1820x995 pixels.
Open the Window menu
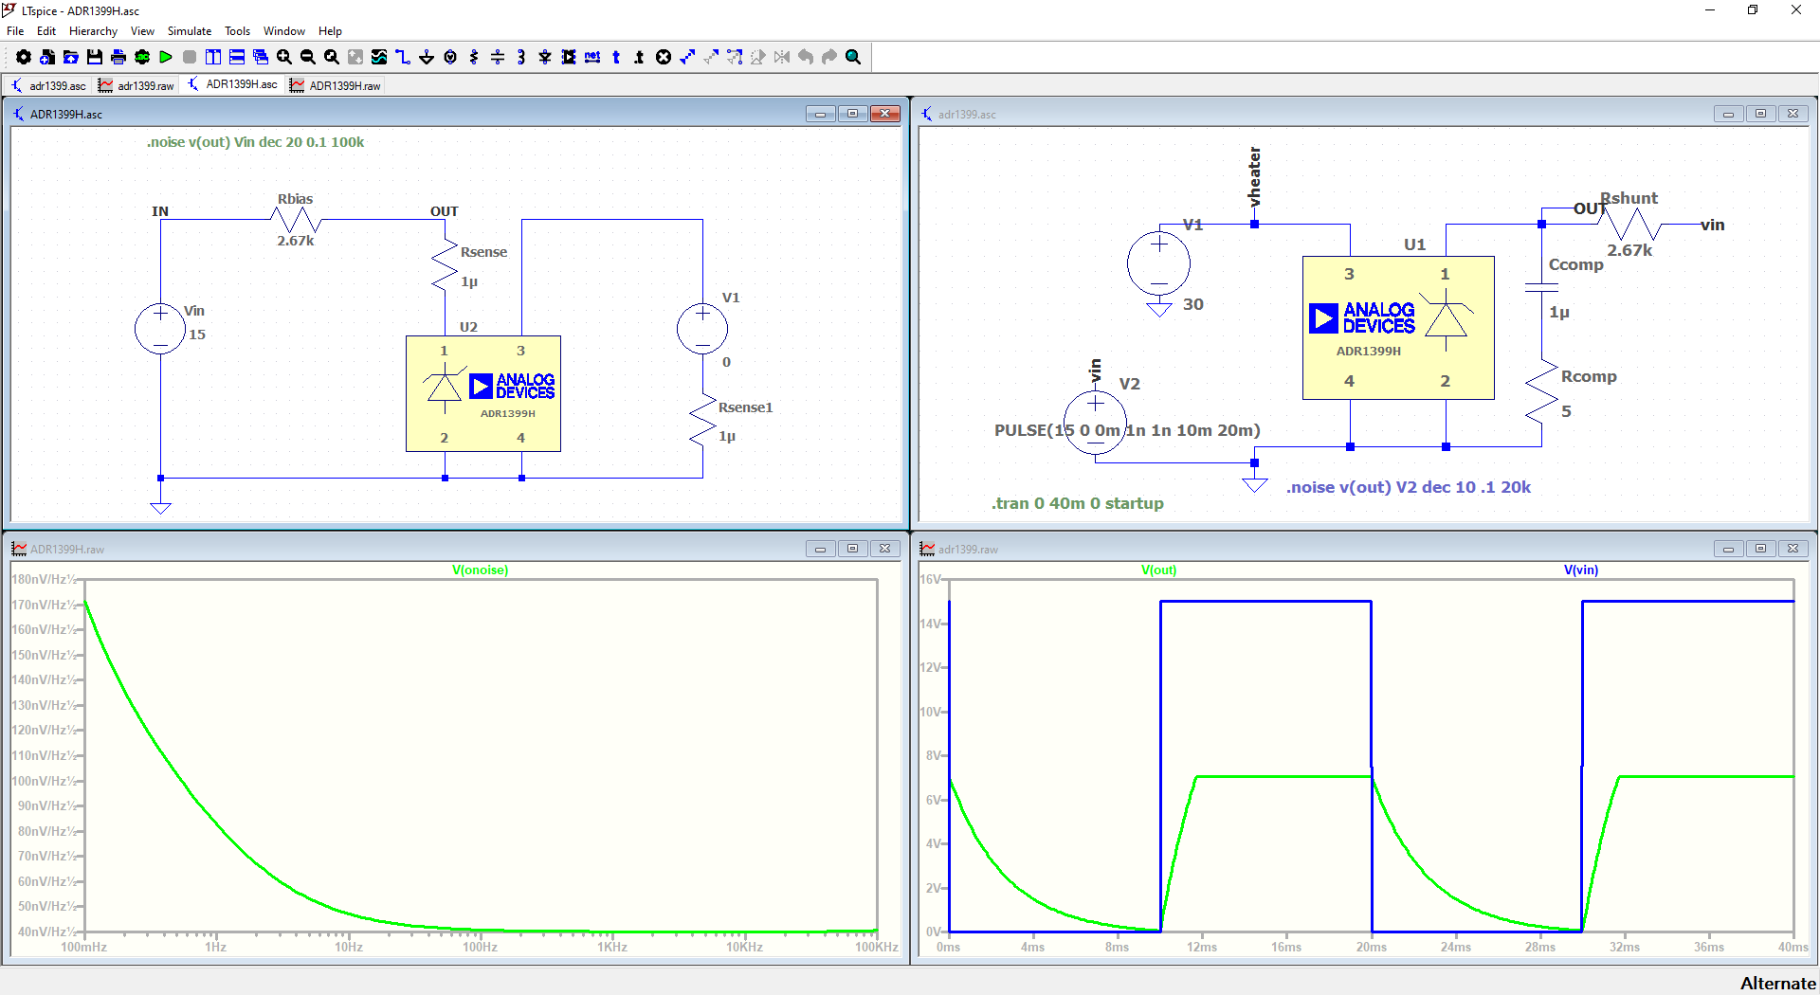284,31
